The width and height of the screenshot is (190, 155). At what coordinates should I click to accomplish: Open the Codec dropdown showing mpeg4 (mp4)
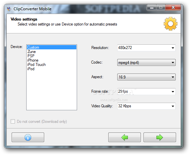click(x=146, y=63)
